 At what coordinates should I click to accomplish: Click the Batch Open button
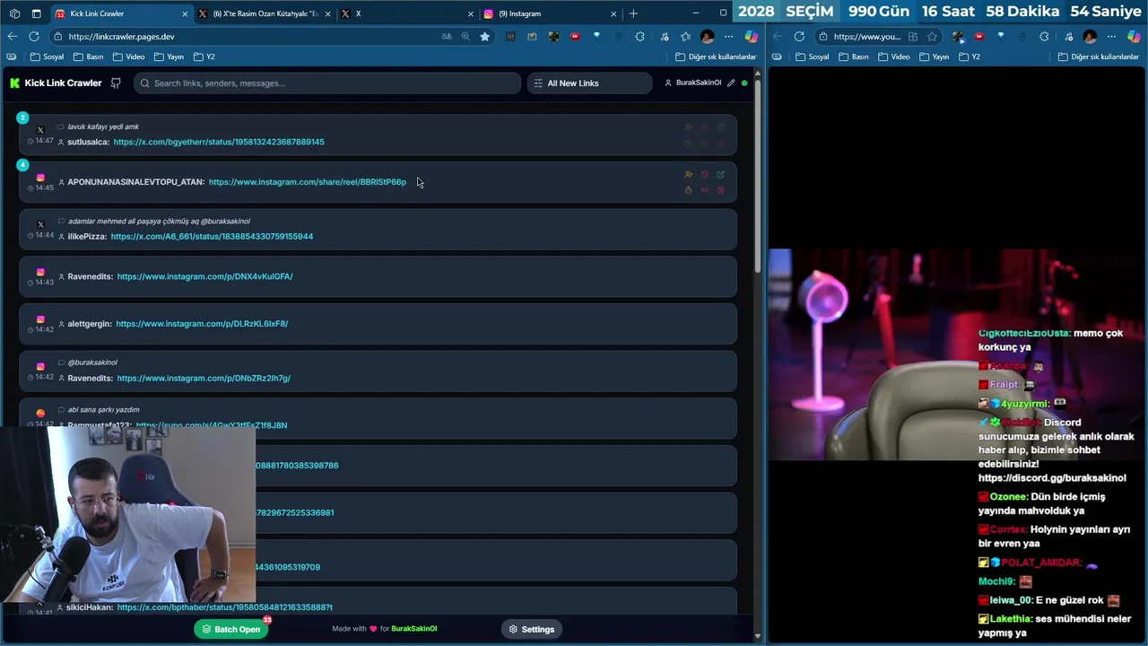pos(230,629)
